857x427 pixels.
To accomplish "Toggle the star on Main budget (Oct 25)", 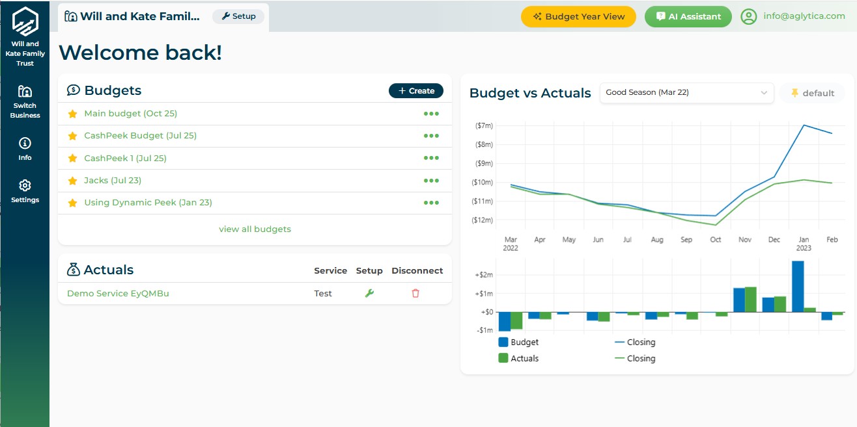I will [x=72, y=113].
